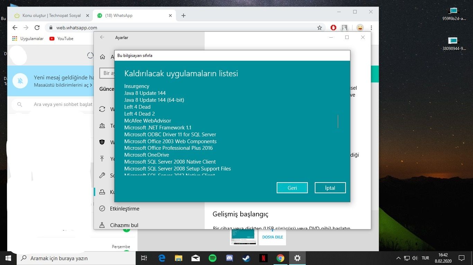Click Microsoft ODBC Driver 11 for SQL Server
The width and height of the screenshot is (473, 265).
point(170,135)
